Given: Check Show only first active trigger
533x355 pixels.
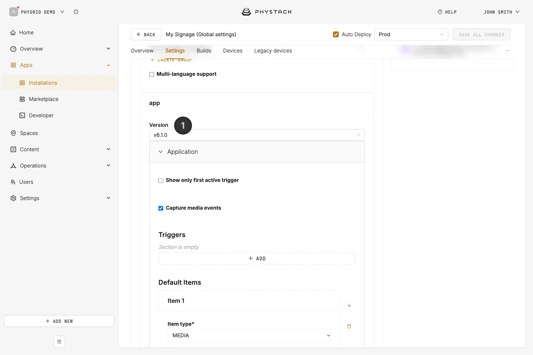Looking at the screenshot, I should click(x=161, y=180).
